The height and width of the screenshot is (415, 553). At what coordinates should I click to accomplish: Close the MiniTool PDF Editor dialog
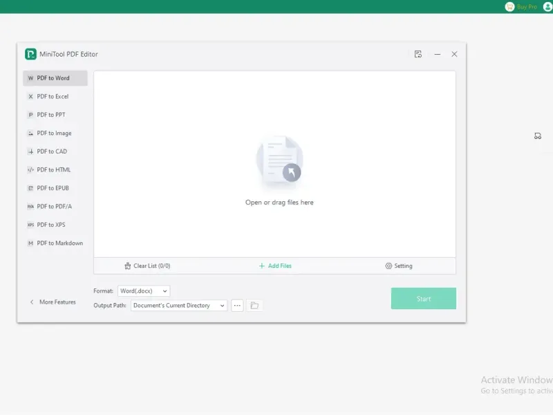pos(454,54)
